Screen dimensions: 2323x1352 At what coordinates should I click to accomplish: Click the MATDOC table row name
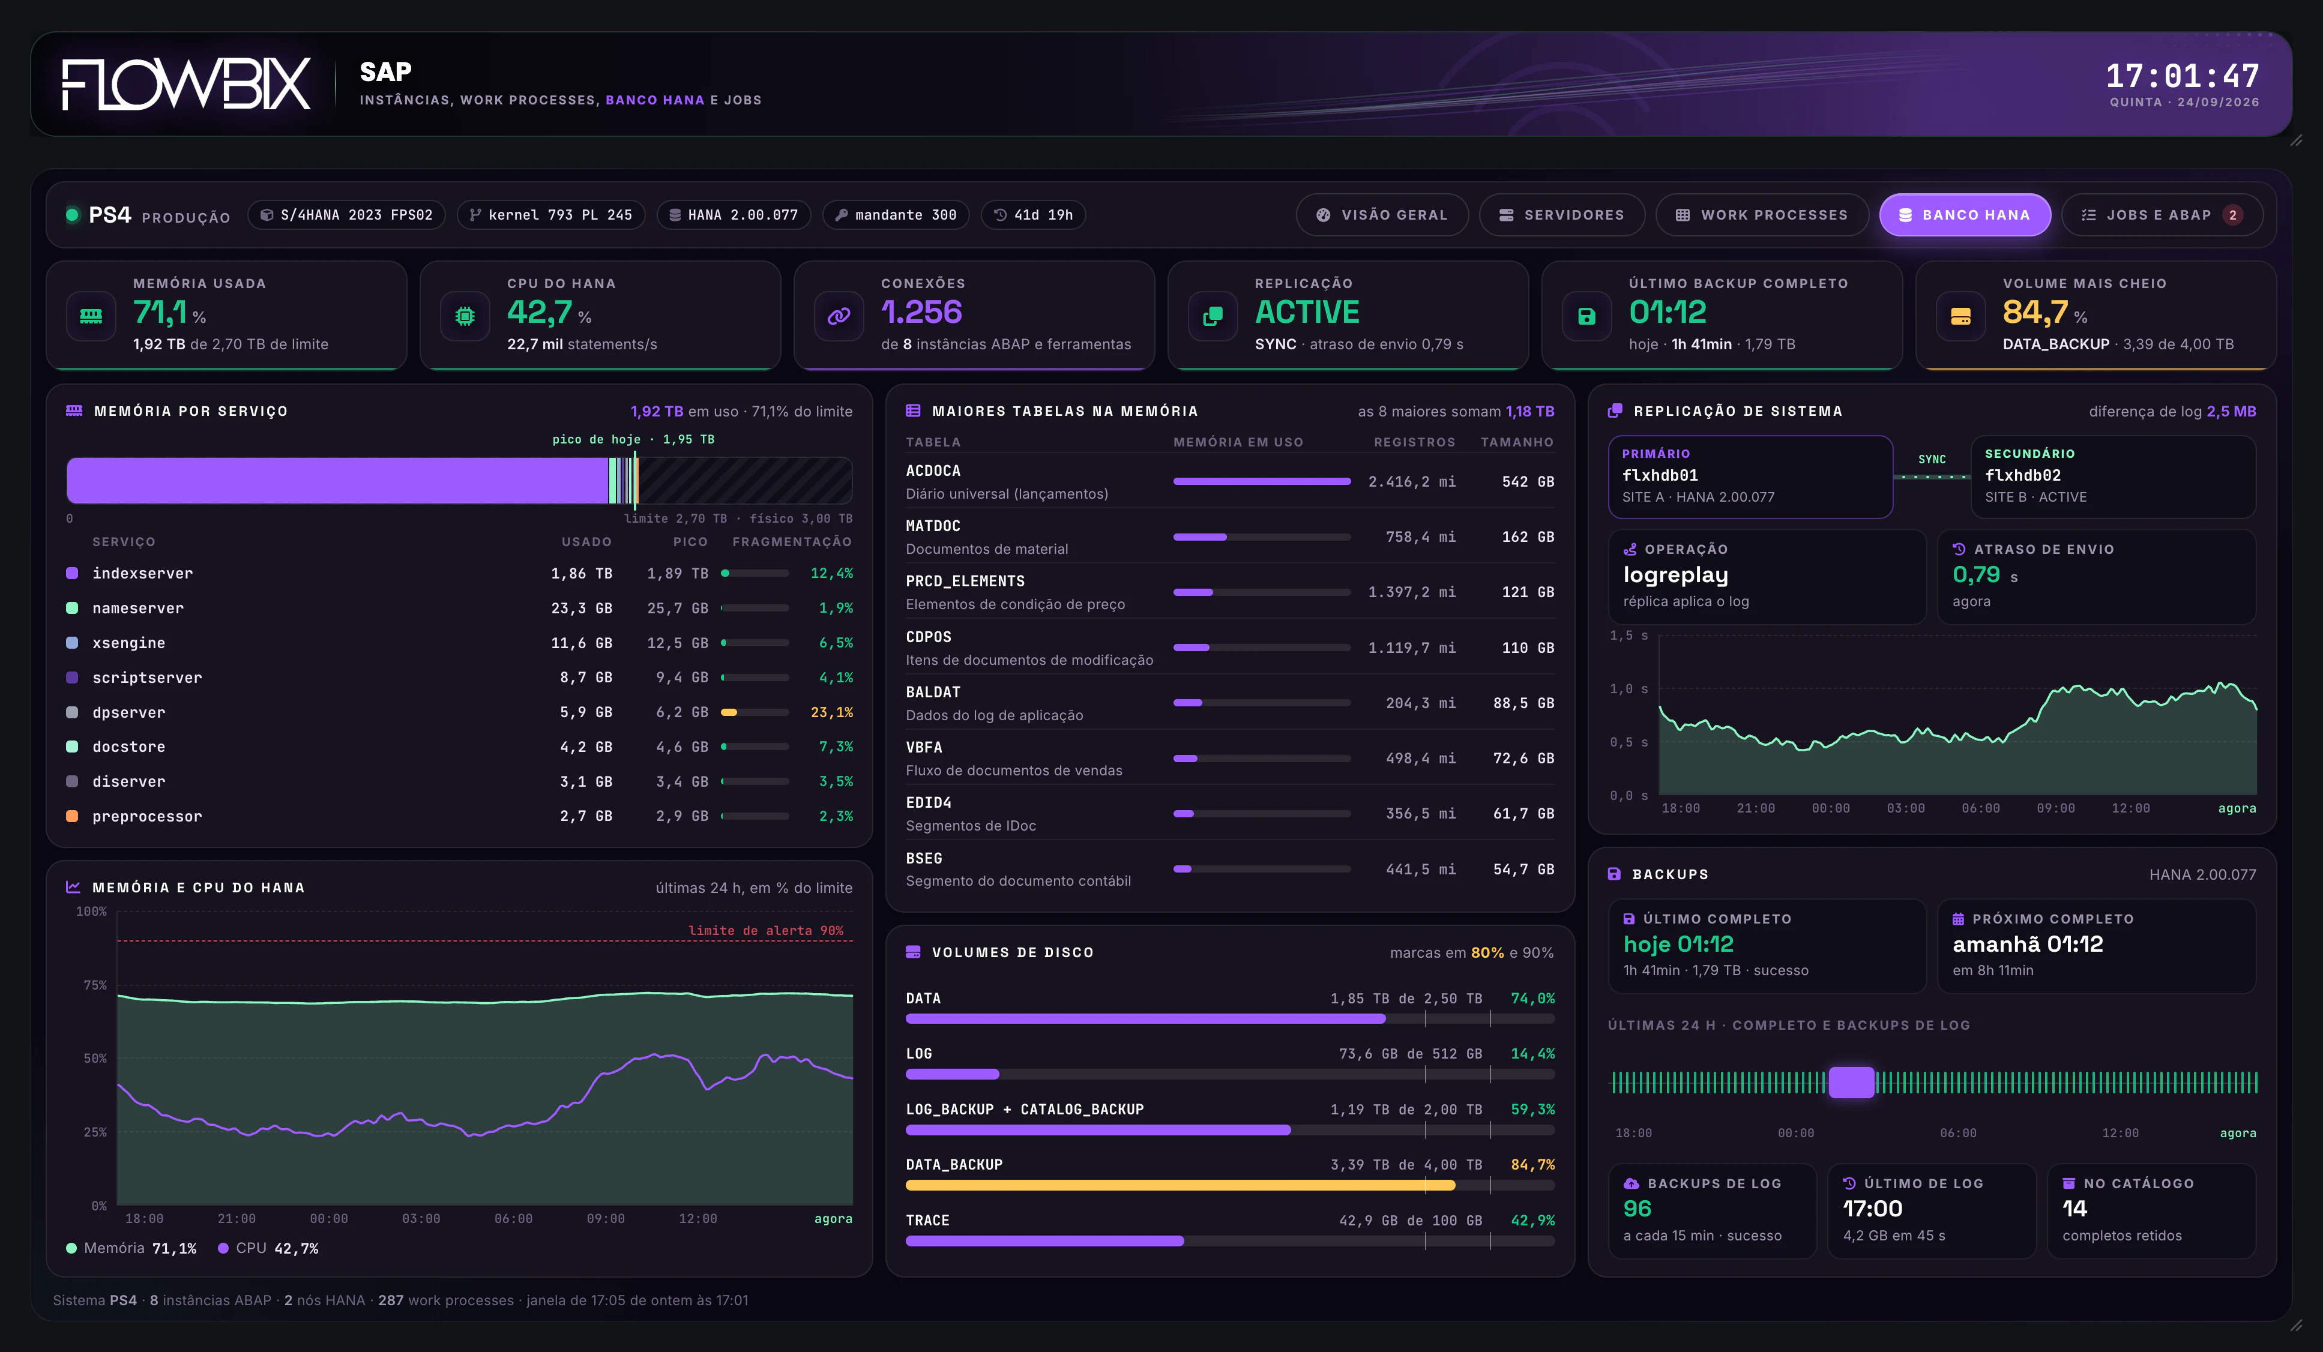(933, 526)
